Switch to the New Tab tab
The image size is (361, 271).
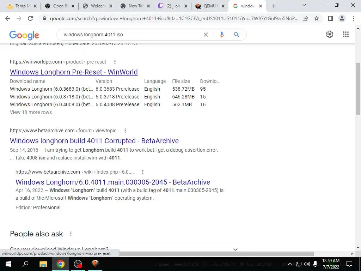[135, 6]
